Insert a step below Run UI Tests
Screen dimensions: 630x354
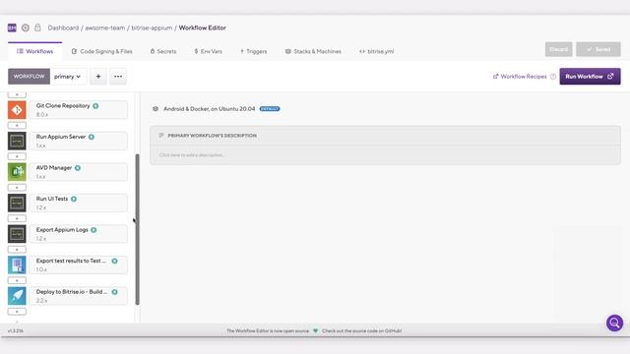click(x=17, y=218)
